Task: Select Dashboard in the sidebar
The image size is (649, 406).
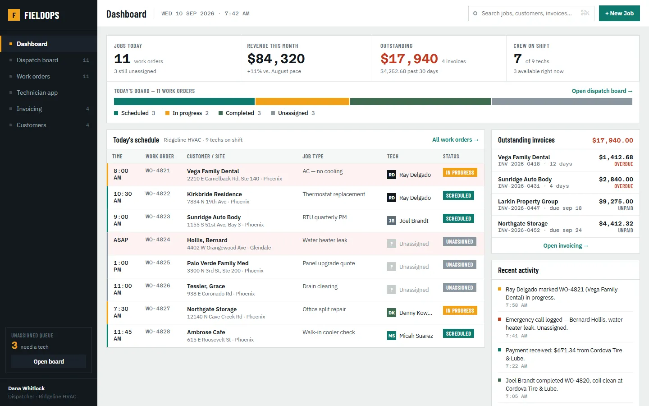Action: click(49, 44)
